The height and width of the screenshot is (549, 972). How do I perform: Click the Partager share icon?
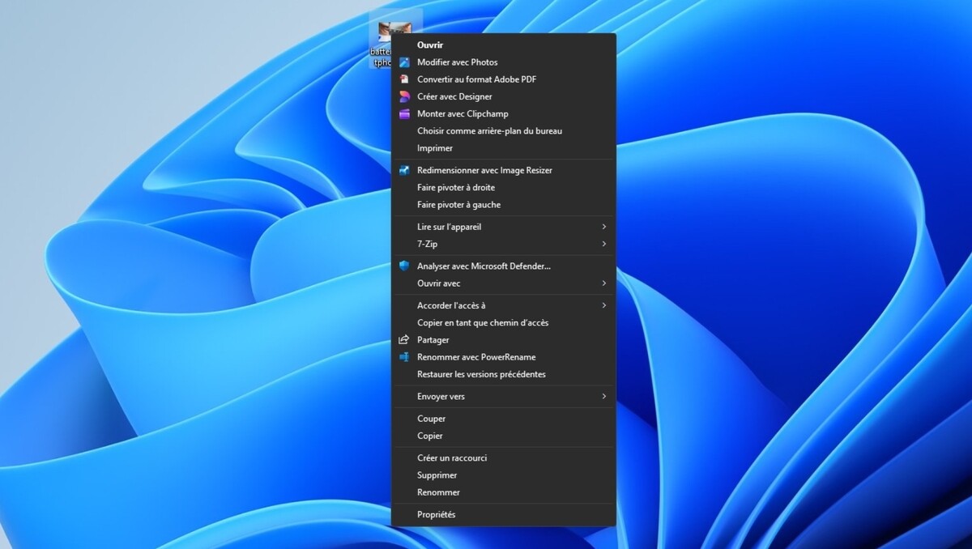pos(404,340)
